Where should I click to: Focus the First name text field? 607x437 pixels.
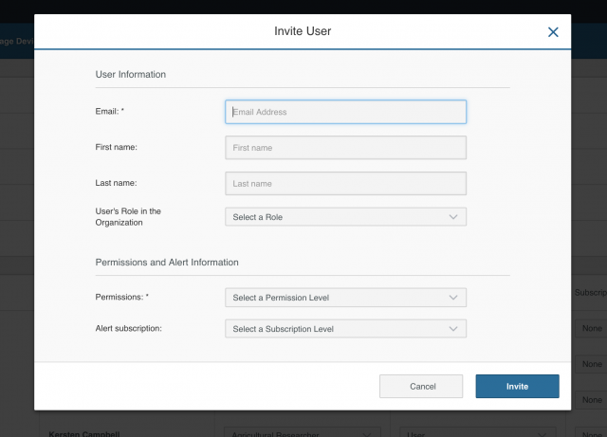coord(345,148)
